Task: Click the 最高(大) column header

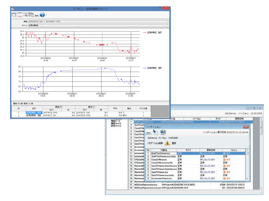Action: tap(59, 107)
